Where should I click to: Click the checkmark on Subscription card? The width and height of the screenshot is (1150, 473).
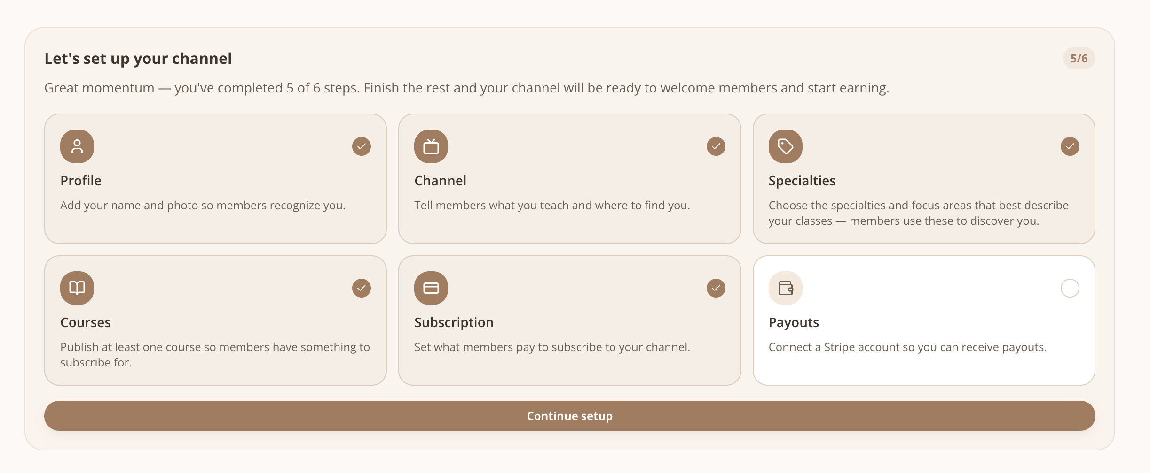coord(716,288)
